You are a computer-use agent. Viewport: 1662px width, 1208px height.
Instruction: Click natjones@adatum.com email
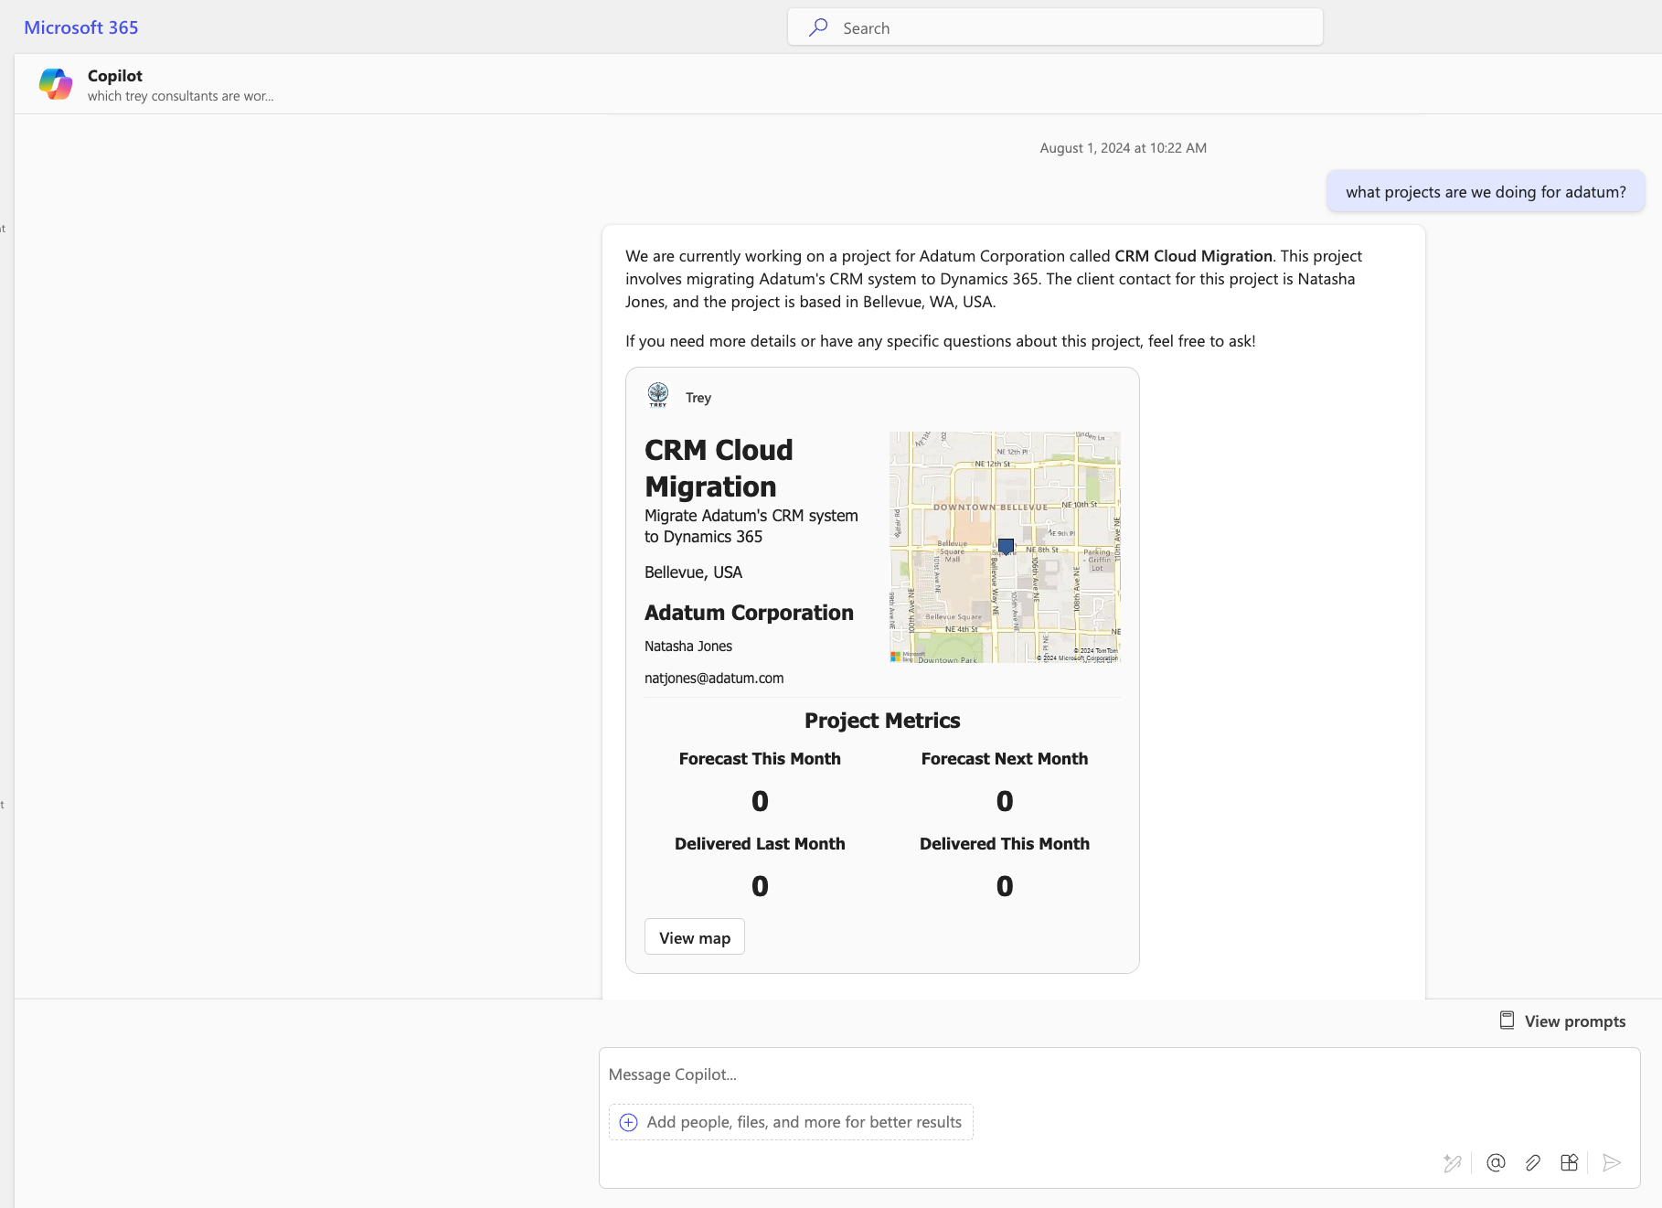tap(714, 678)
